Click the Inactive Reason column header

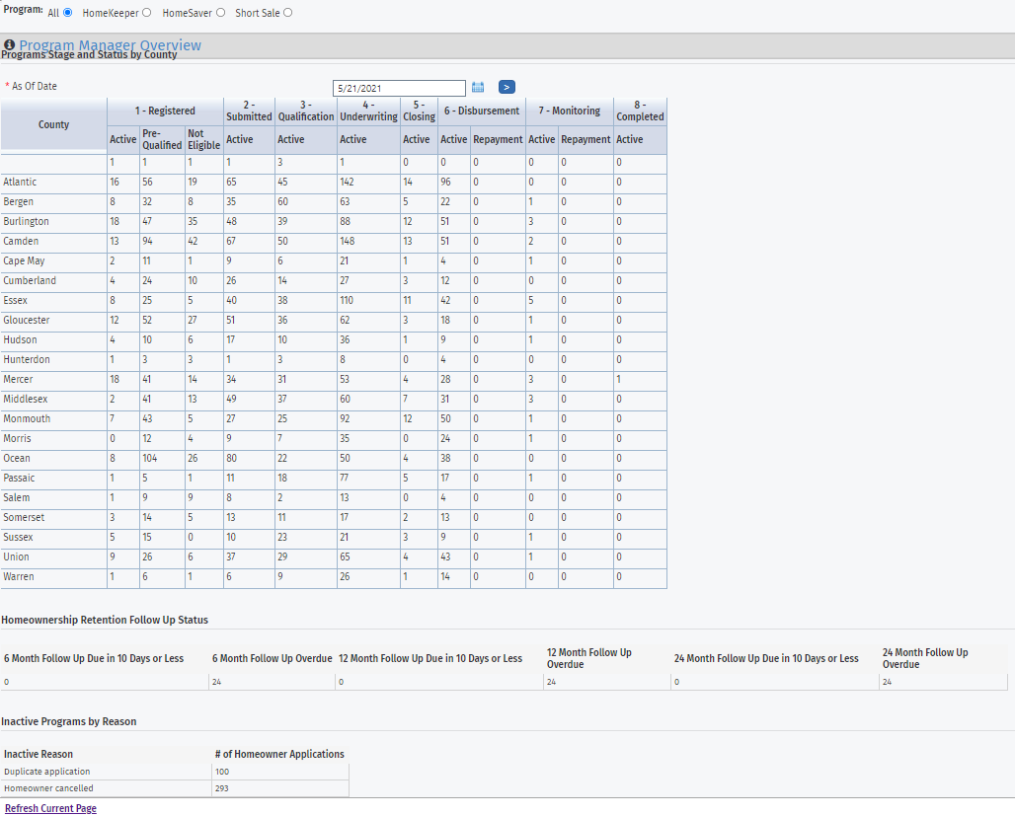coord(39,755)
